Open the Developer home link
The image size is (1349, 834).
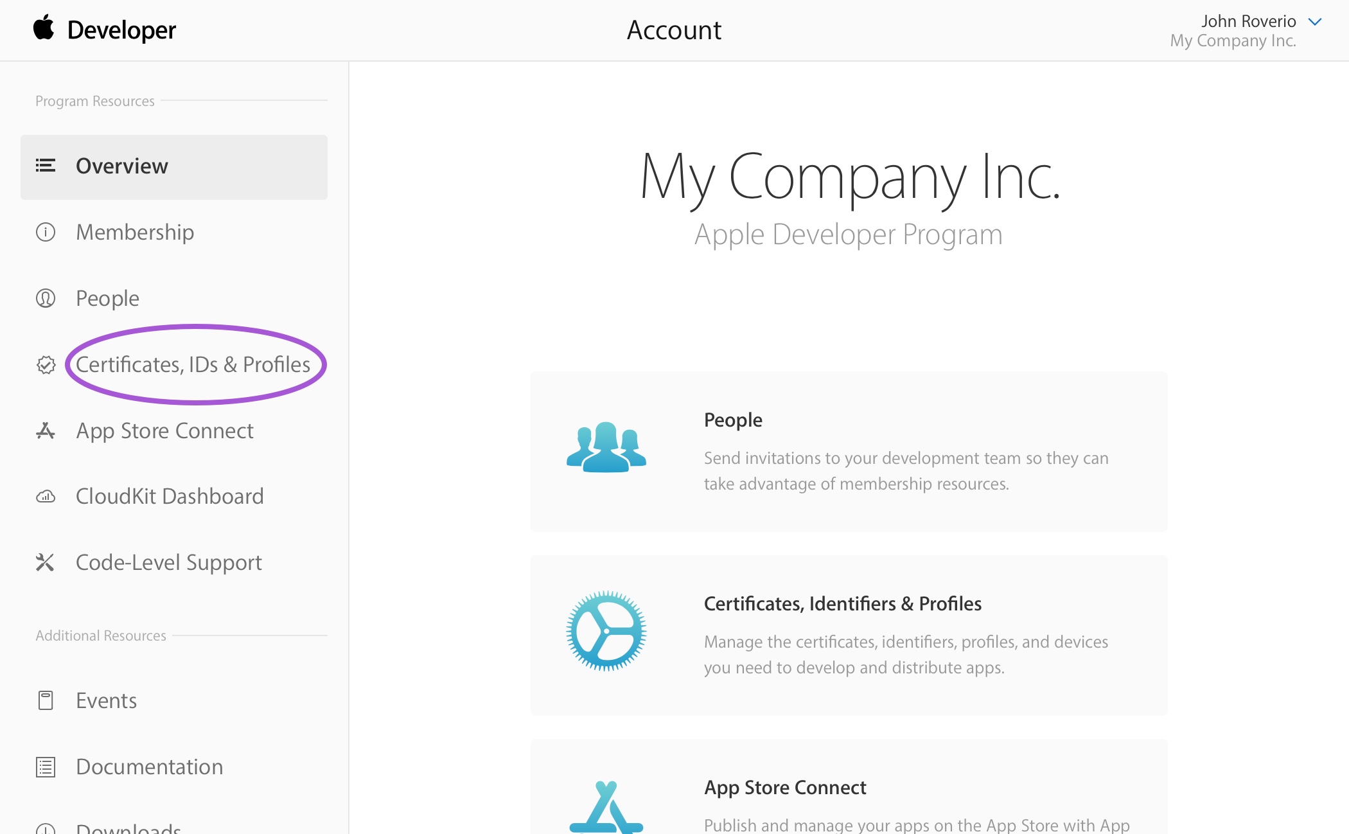[121, 30]
